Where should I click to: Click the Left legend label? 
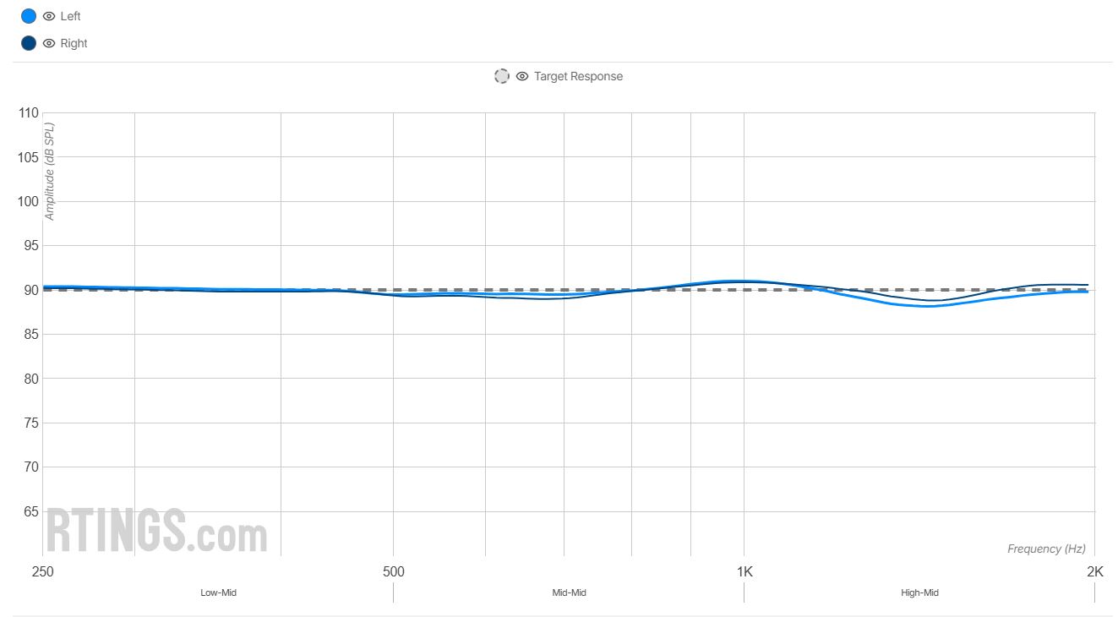tap(71, 16)
